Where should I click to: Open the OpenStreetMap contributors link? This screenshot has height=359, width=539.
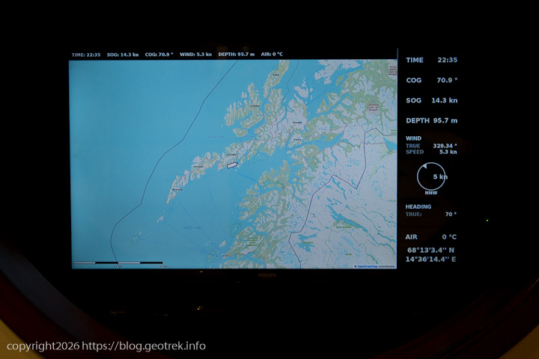(x=375, y=266)
